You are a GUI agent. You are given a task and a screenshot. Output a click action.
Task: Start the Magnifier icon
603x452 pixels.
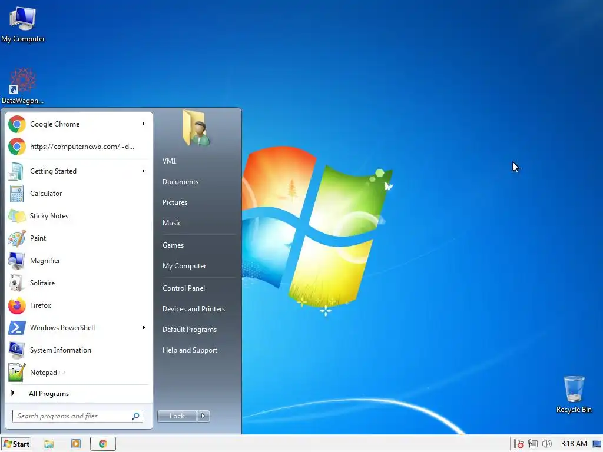coord(16,261)
